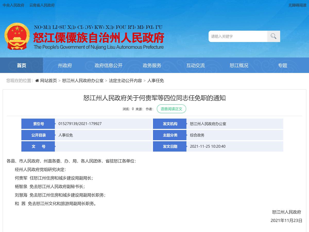Screen dimensions: 309x232
Task: Click the 发文机构 label block
Action: point(169,124)
